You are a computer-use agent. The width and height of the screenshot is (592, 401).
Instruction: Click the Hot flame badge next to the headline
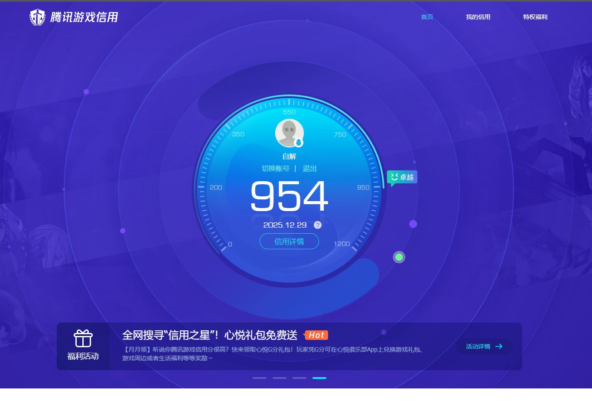tap(316, 335)
